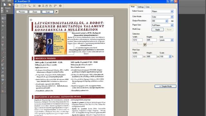Image resolution: width=206 pixels, height=116 pixels.
Task: Click the mirror image toolbar icon
Action: (43, 6)
